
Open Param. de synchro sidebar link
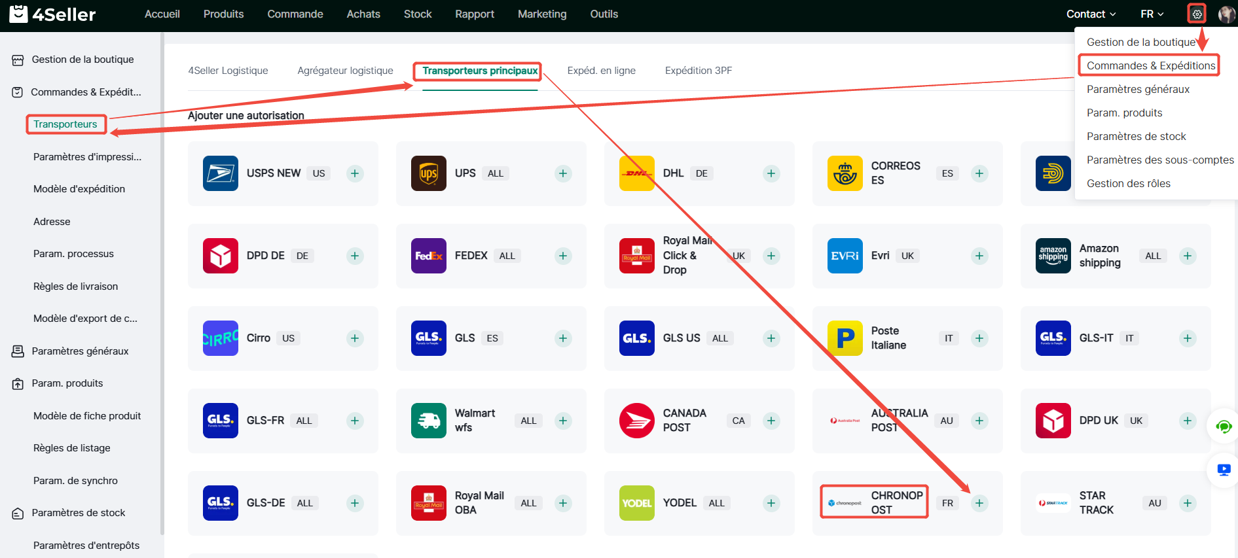pos(76,481)
